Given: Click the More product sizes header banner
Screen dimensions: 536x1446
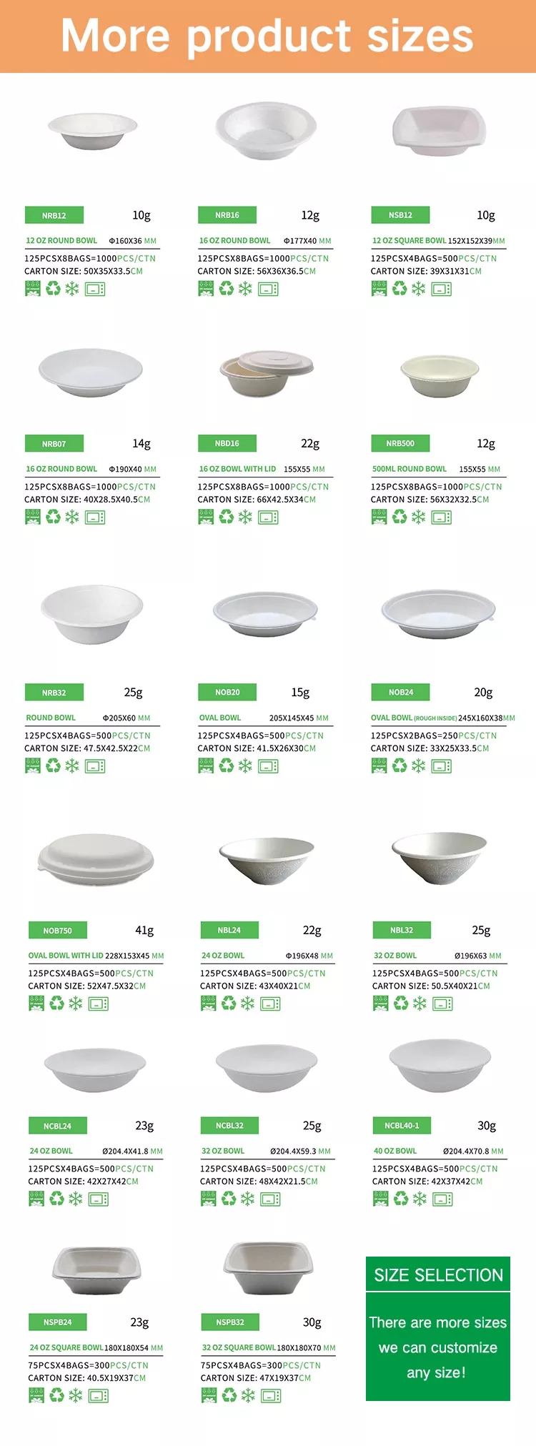Looking at the screenshot, I should coord(268,36).
